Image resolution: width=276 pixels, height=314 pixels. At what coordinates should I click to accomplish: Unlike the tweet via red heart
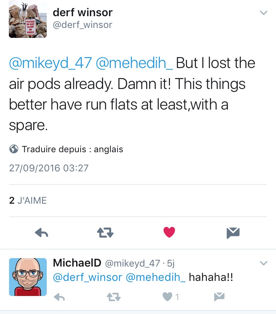pyautogui.click(x=169, y=232)
